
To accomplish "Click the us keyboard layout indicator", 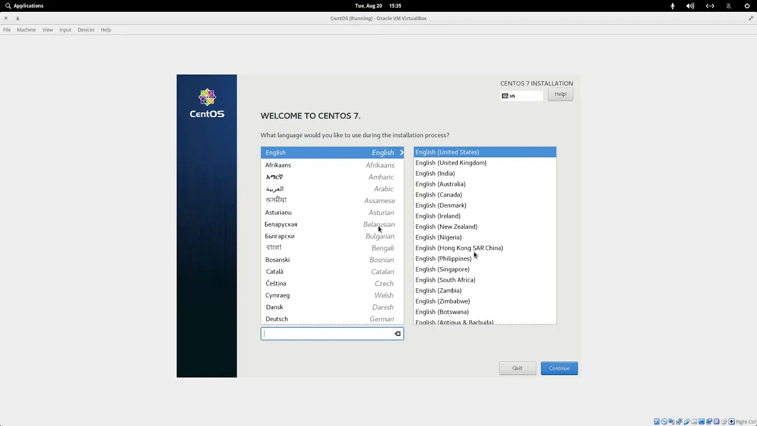I will point(521,96).
